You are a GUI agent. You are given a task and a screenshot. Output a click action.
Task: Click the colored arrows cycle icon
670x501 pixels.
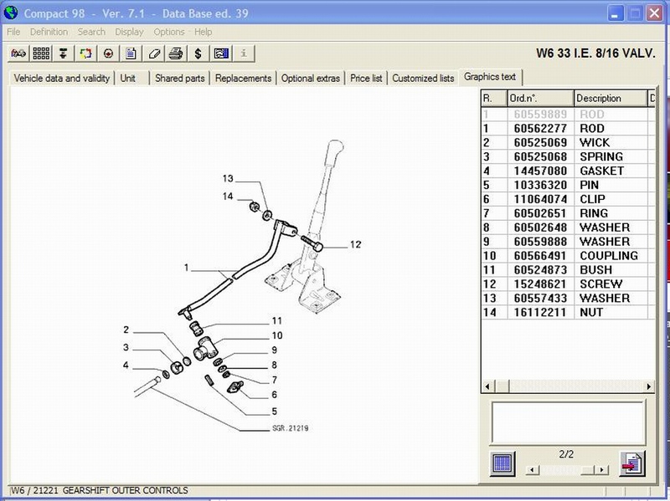click(85, 54)
